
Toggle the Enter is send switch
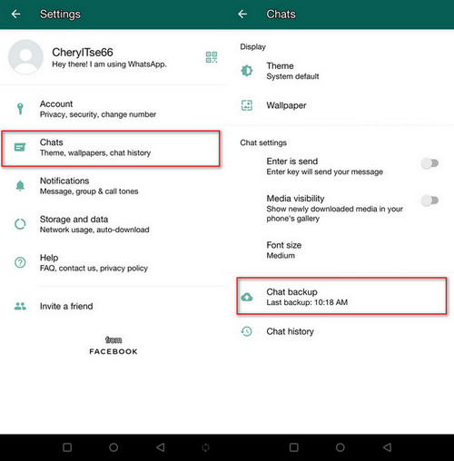click(429, 163)
